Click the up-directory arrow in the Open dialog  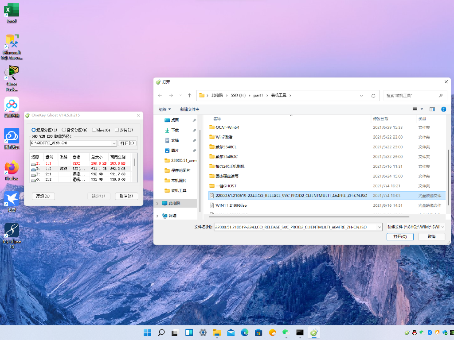(x=190, y=96)
